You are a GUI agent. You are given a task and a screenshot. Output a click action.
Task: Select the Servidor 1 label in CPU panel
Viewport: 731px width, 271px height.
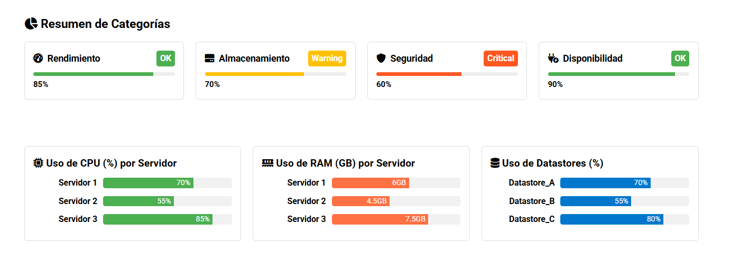click(78, 183)
